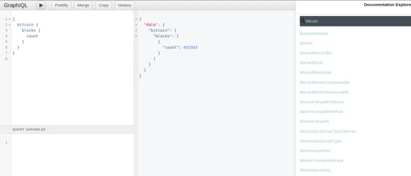Viewport: 411px width, 176px height.
Task: Open the History panel
Action: pos(125,5)
